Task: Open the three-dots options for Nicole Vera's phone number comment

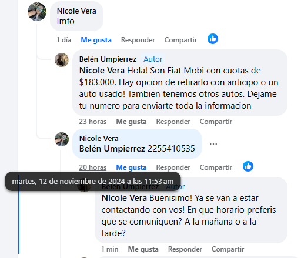Action: (213, 144)
